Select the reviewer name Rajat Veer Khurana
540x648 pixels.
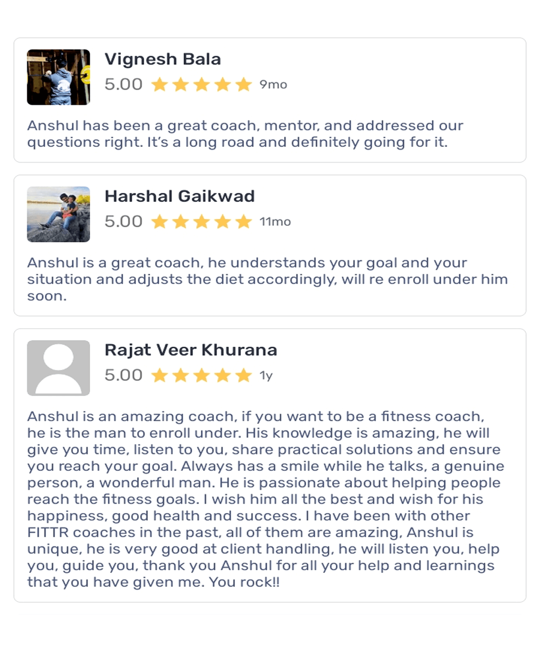(191, 350)
